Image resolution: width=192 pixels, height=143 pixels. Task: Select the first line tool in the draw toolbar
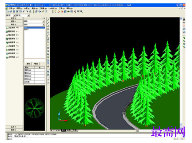48,20
